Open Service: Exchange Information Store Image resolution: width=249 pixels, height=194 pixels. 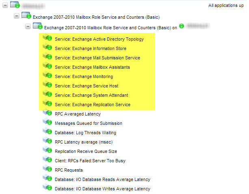[91, 48]
